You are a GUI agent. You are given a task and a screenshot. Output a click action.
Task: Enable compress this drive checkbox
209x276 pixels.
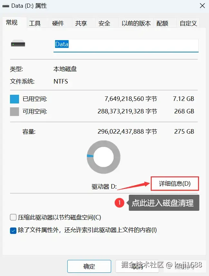tap(13, 218)
